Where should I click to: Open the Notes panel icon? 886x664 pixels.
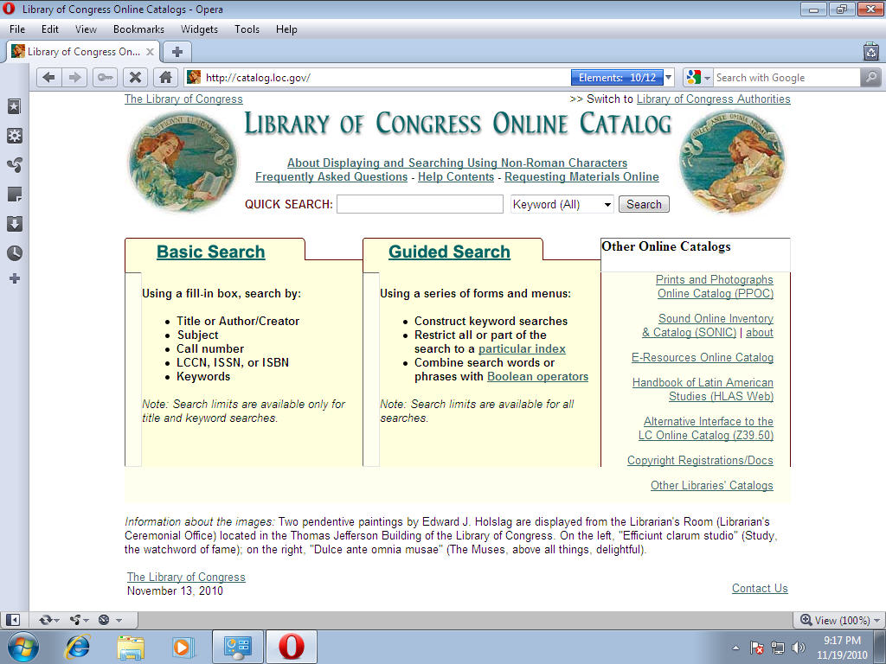click(15, 195)
